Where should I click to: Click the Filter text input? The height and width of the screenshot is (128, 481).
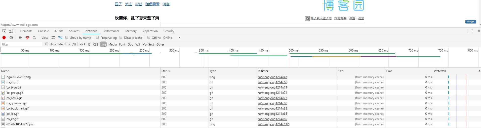pos(21,44)
